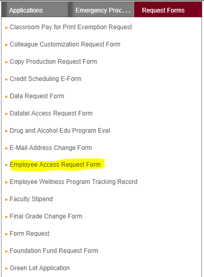This screenshot has height=277, width=204.
Task: Click the Copy Production Request Form link
Action: point(54,62)
